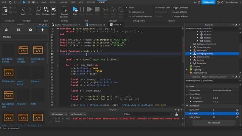Expand the Lighting tree item
242x136 pixels.
pos(187,70)
